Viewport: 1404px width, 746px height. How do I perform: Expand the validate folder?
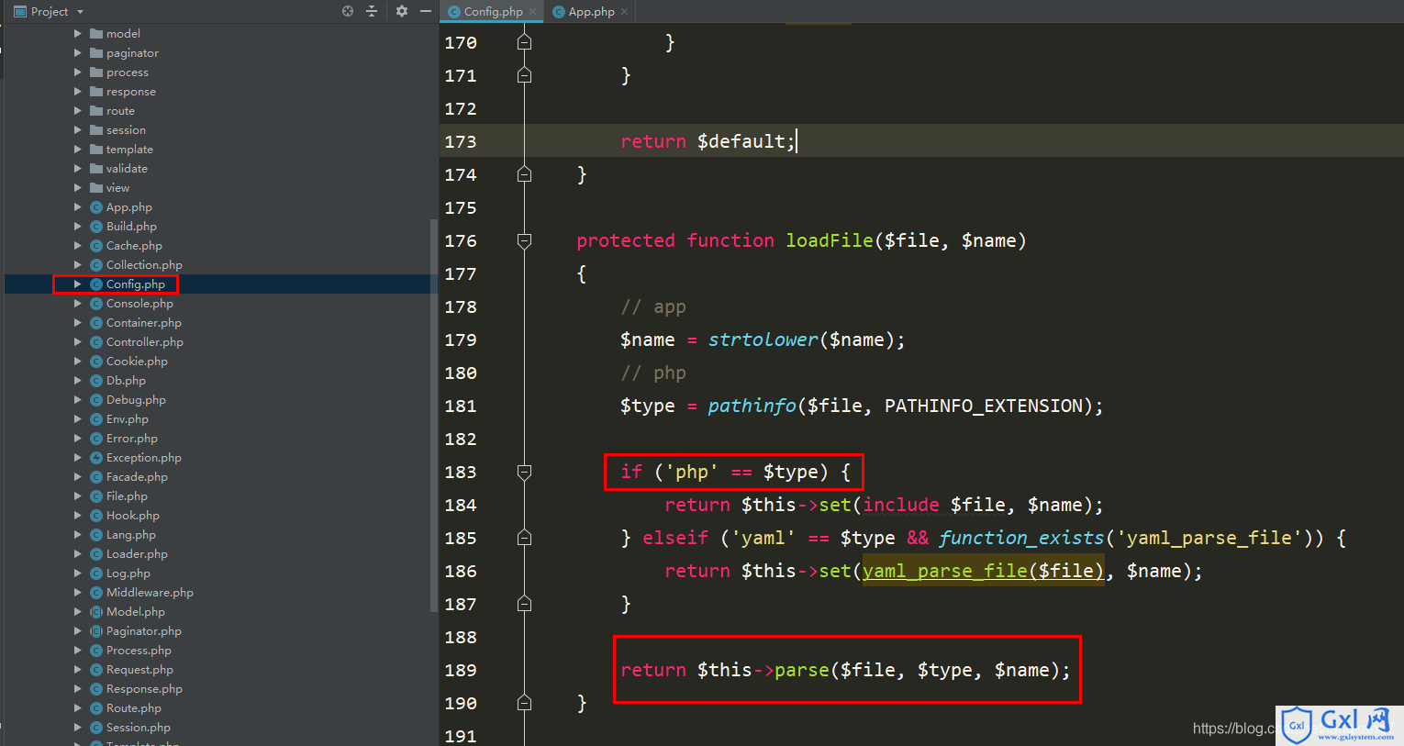(78, 169)
